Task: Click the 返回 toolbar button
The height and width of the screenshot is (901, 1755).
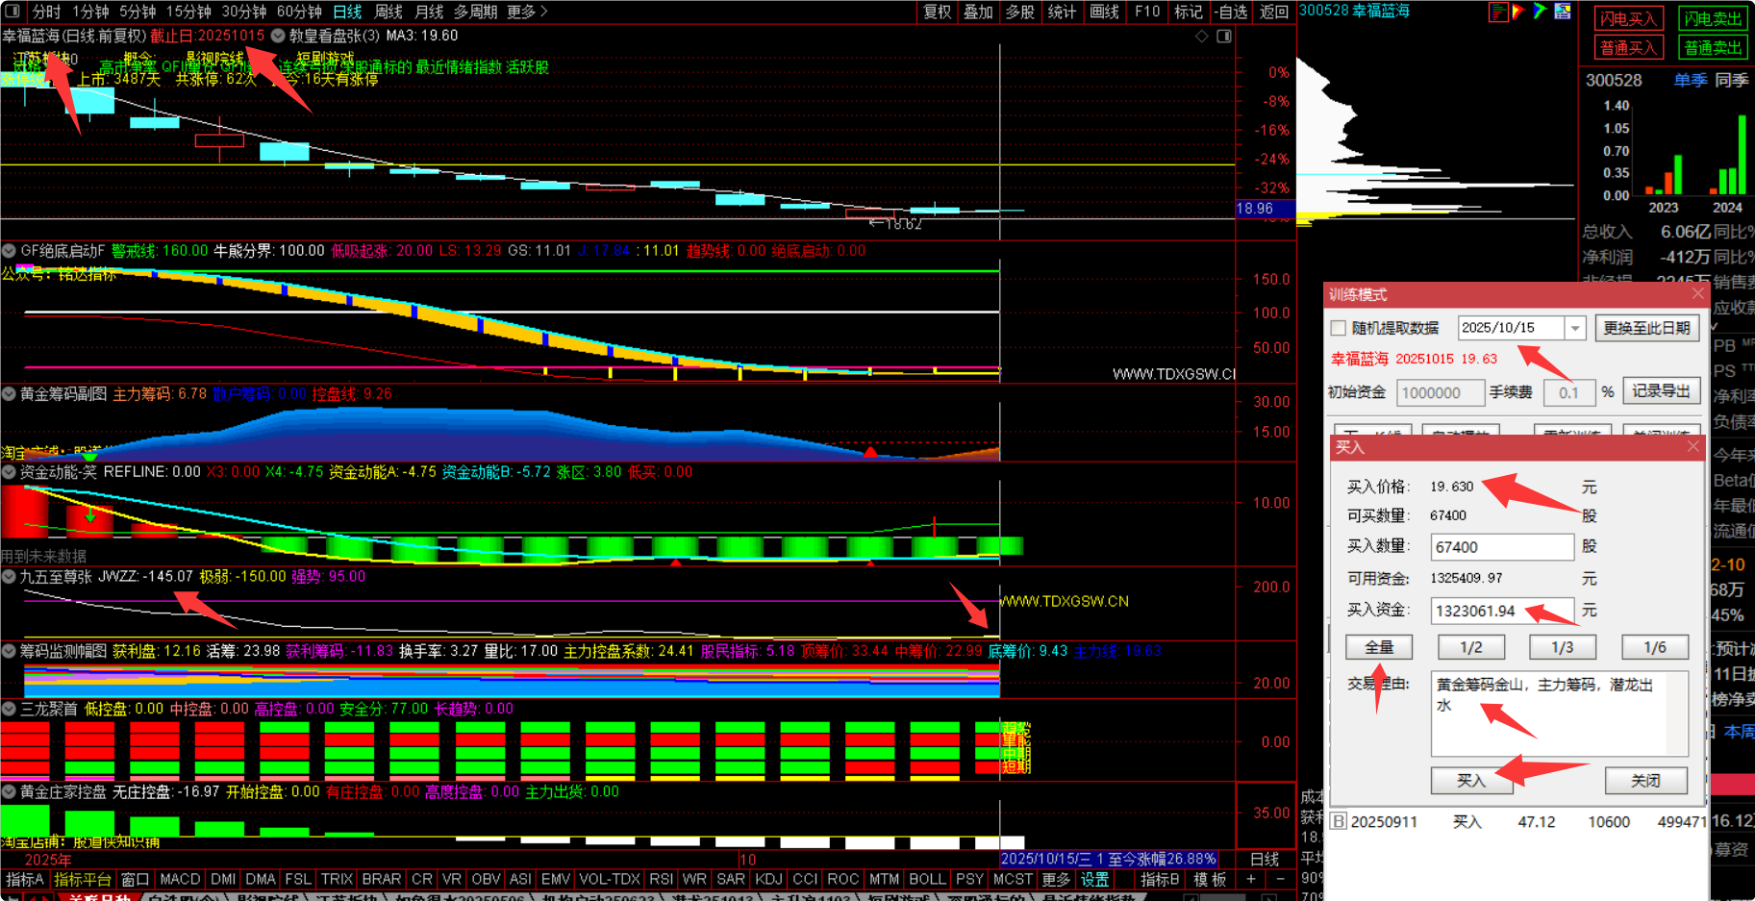Action: coord(1274,12)
